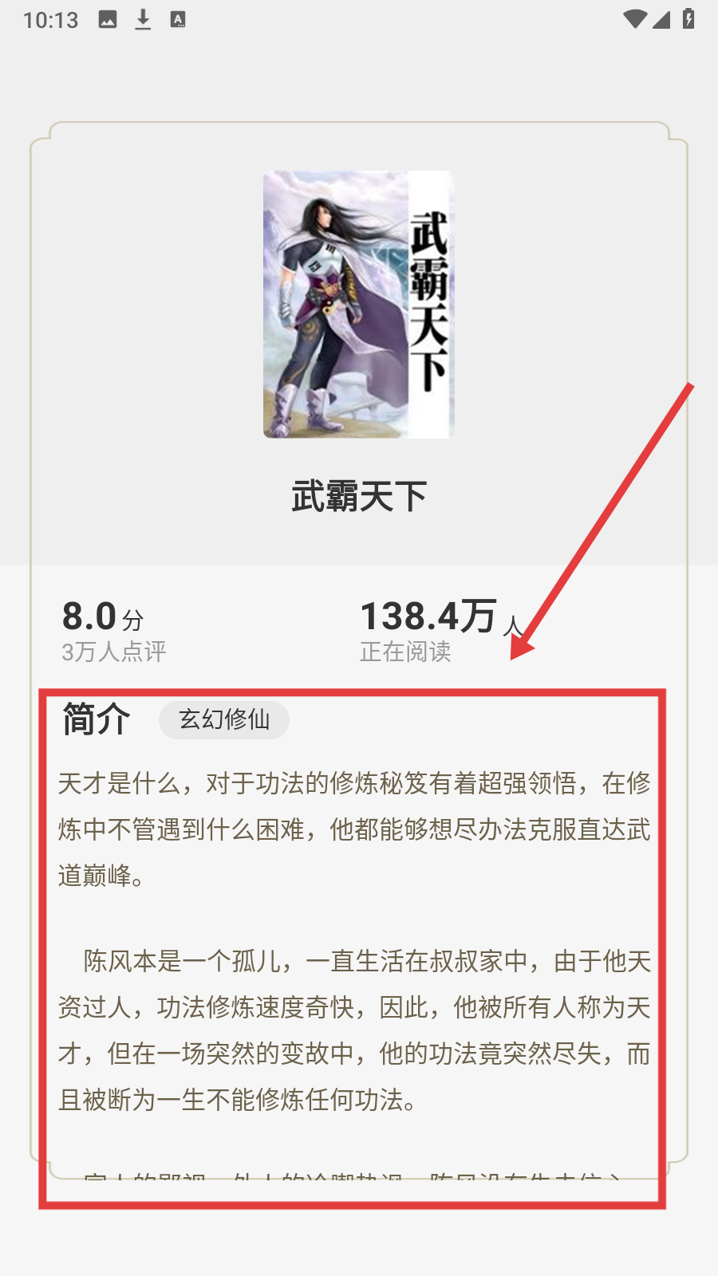Tap the keyboard language A icon
Screen dimensions: 718x1276
point(178,20)
